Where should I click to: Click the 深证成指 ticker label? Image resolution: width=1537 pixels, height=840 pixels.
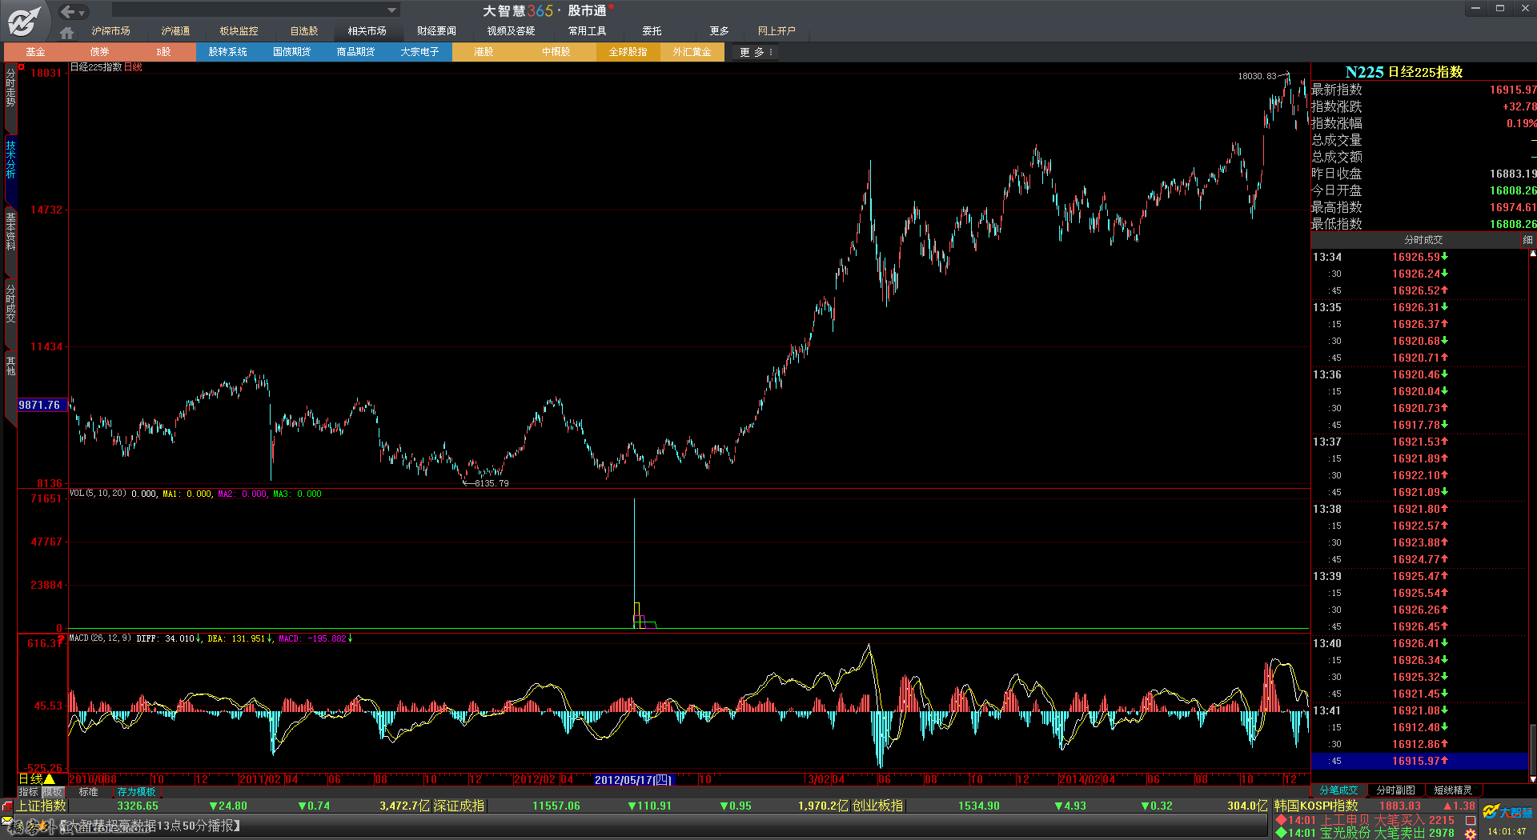tap(459, 806)
